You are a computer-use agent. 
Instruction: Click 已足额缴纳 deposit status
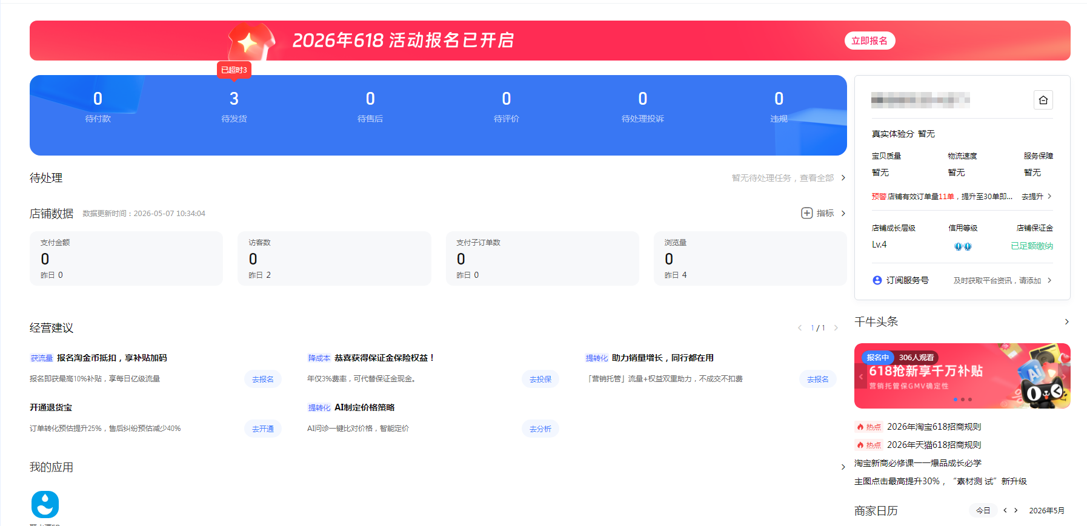click(x=1032, y=246)
